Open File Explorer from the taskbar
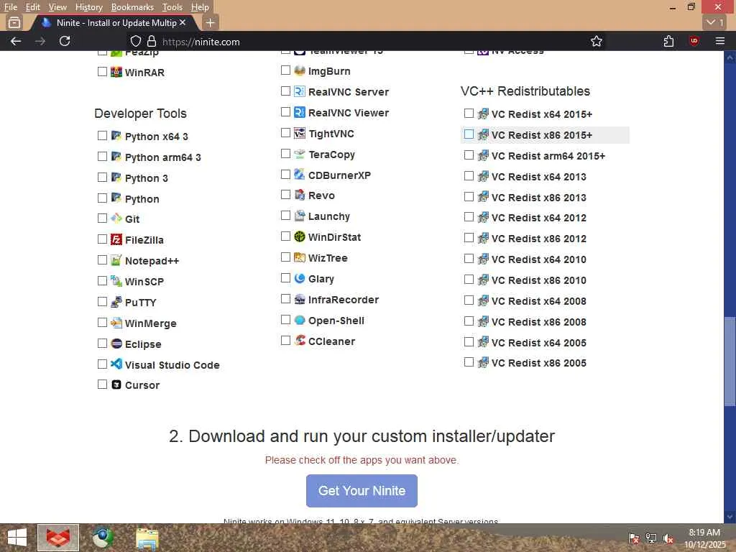This screenshot has width=736, height=552. coord(147,538)
